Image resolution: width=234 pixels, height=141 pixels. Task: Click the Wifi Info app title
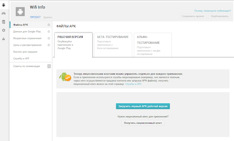click(37, 7)
